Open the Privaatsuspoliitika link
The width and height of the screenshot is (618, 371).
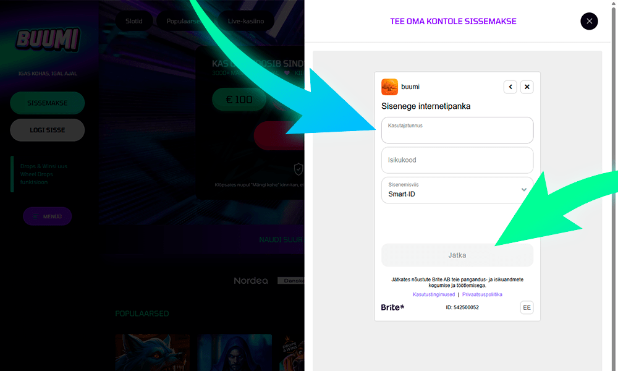(482, 294)
